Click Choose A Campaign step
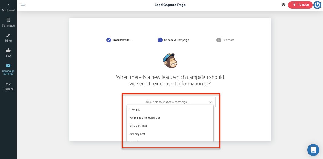The image size is (323, 159). [x=173, y=40]
